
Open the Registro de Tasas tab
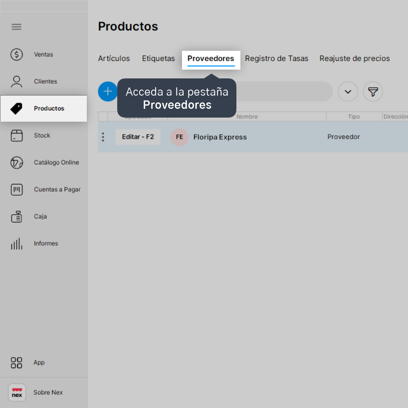coord(276,58)
